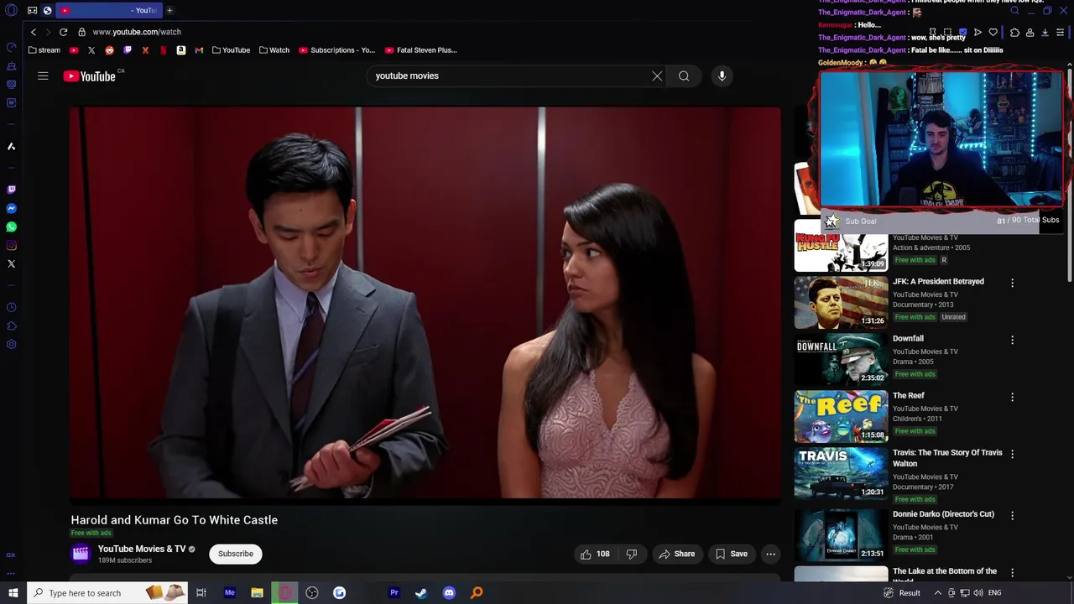Image resolution: width=1074 pixels, height=604 pixels.
Task: Open X panel in the browser sidebar
Action: (11, 263)
